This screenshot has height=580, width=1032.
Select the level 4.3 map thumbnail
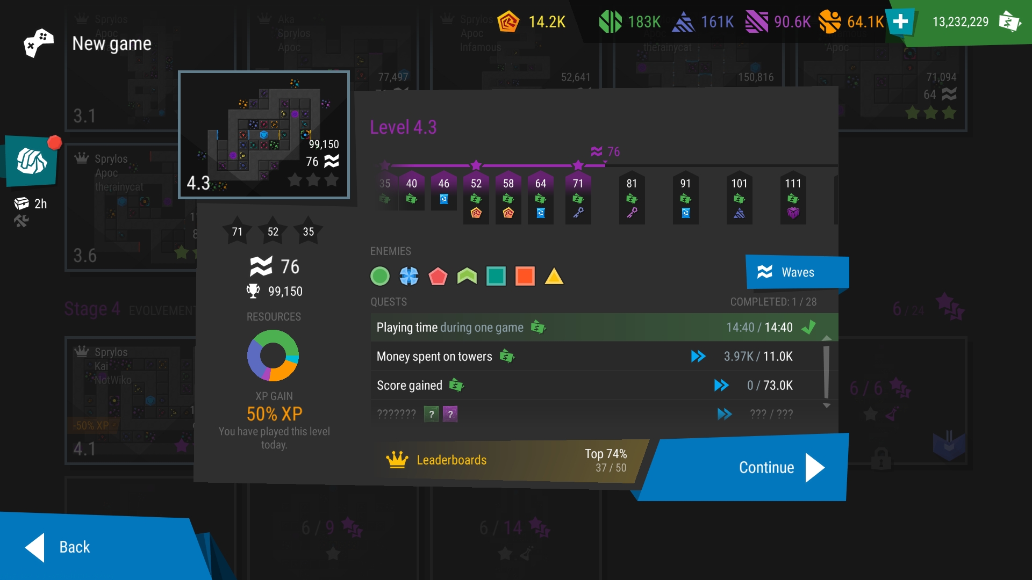pos(264,134)
